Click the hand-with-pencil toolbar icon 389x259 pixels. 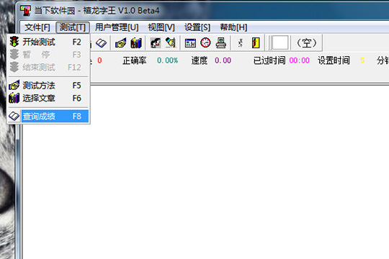tap(171, 43)
